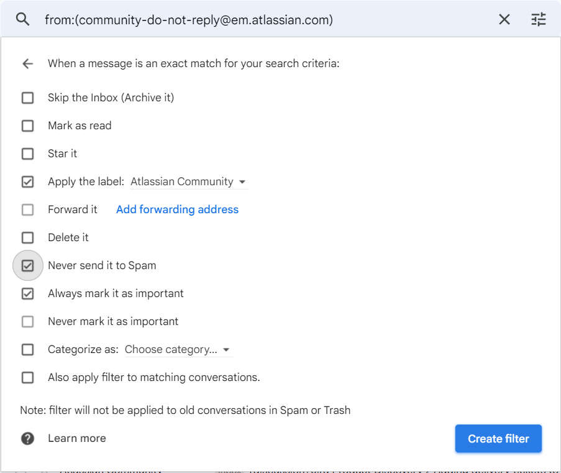Open the Atlassian Community label dropdown
The height and width of the screenshot is (473, 561).
pos(189,181)
